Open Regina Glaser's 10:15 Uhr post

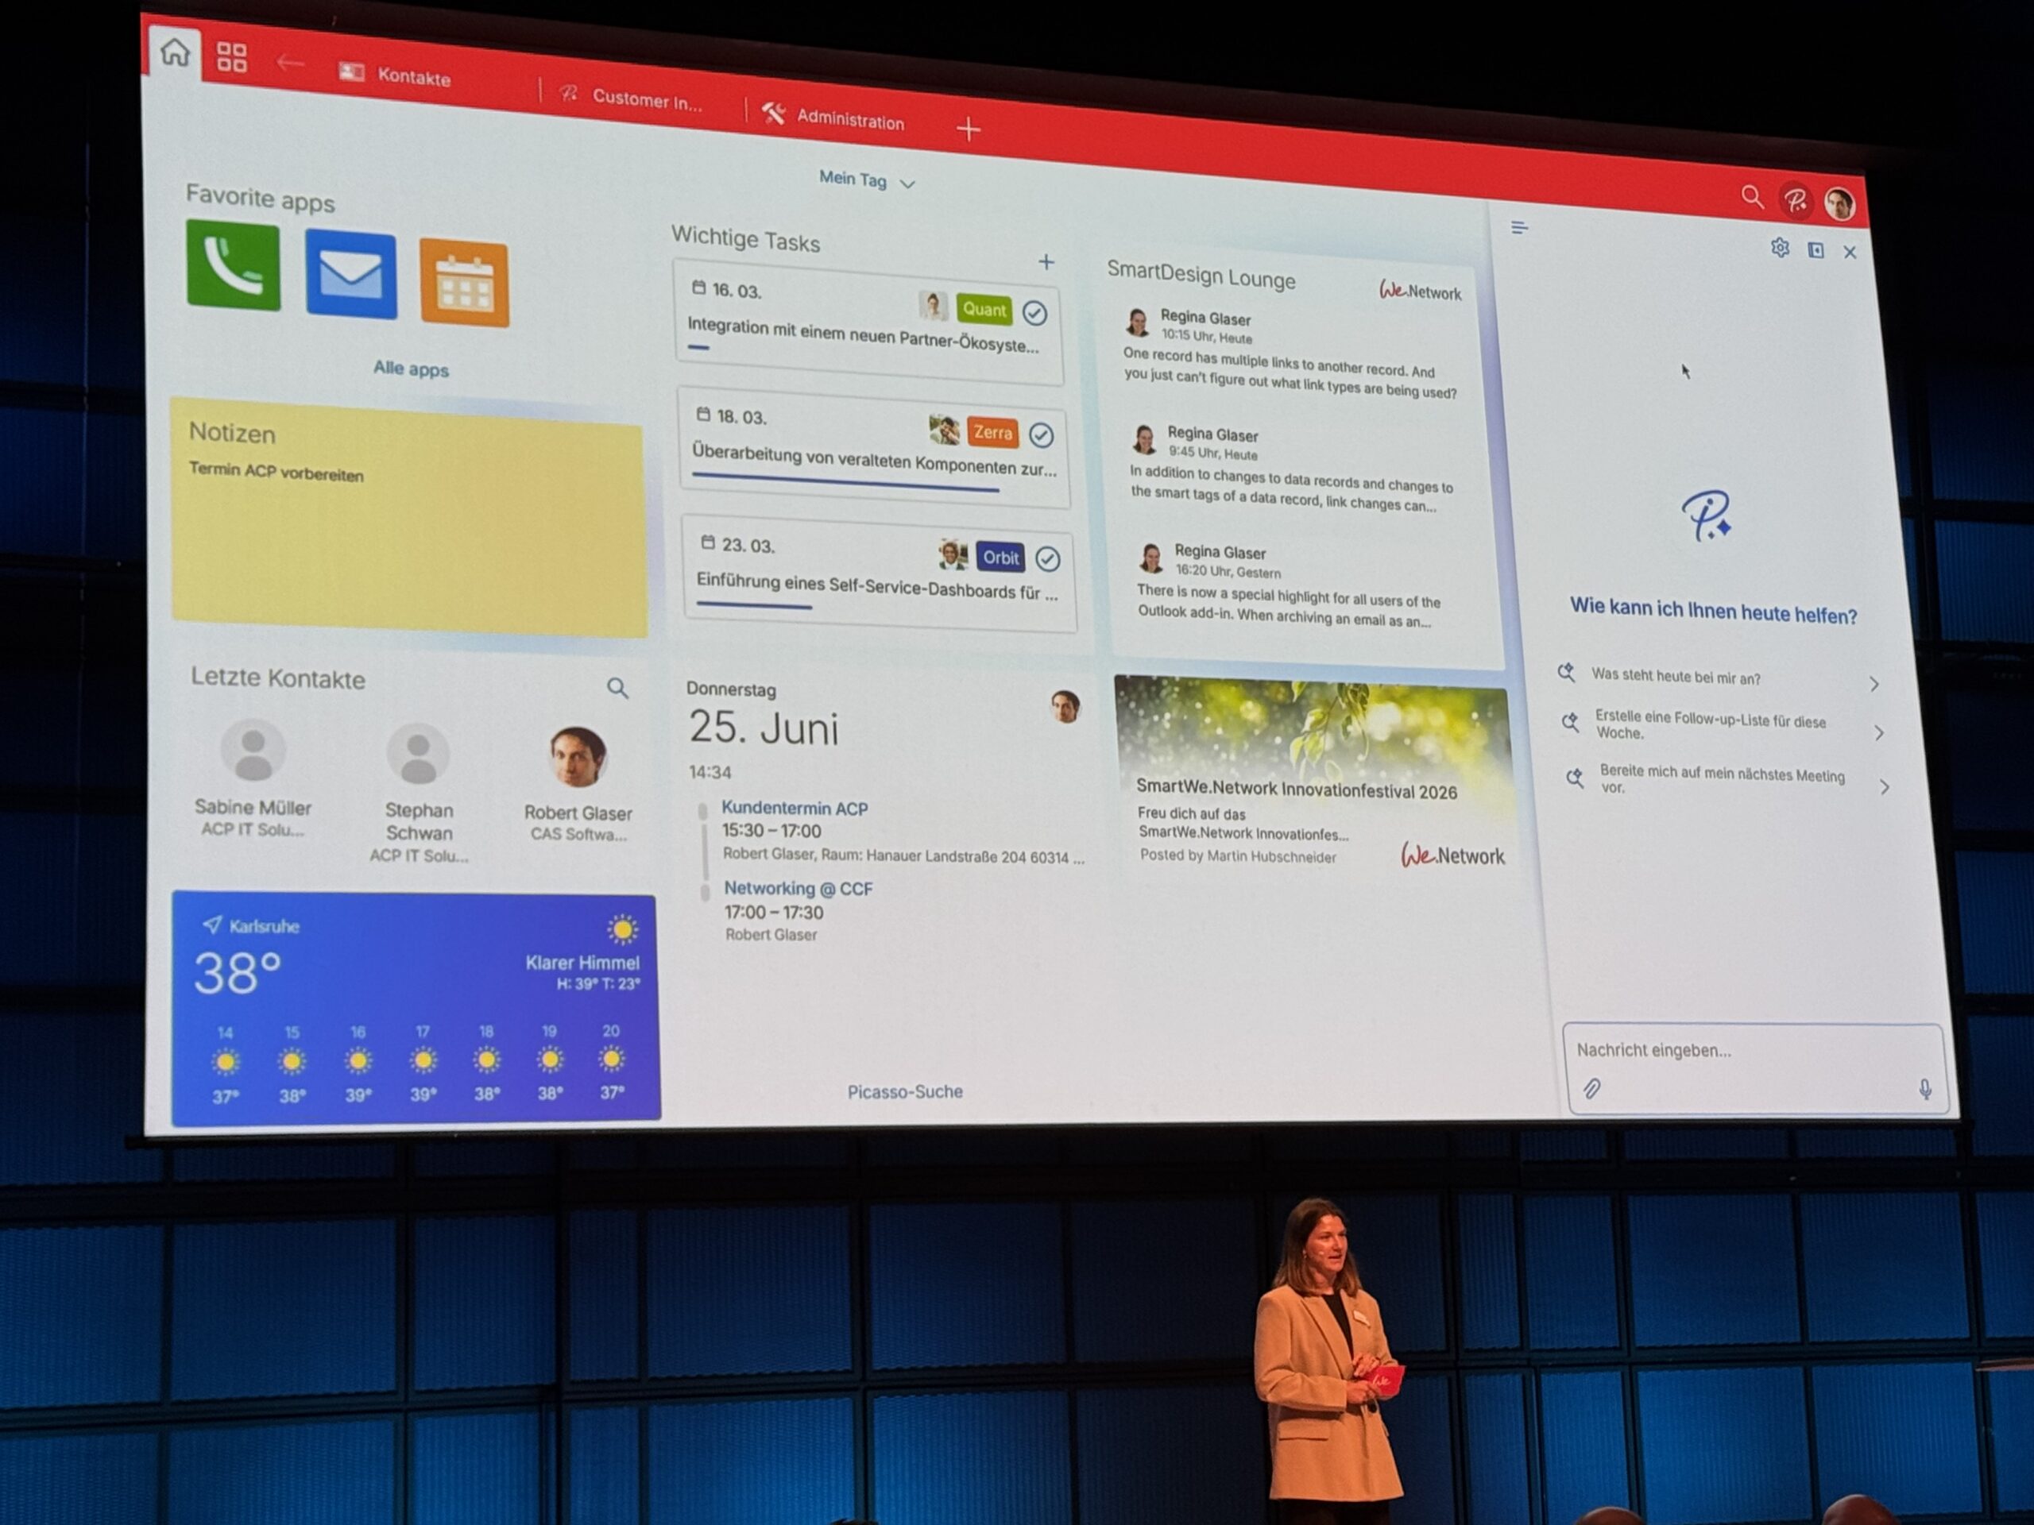tap(1290, 354)
